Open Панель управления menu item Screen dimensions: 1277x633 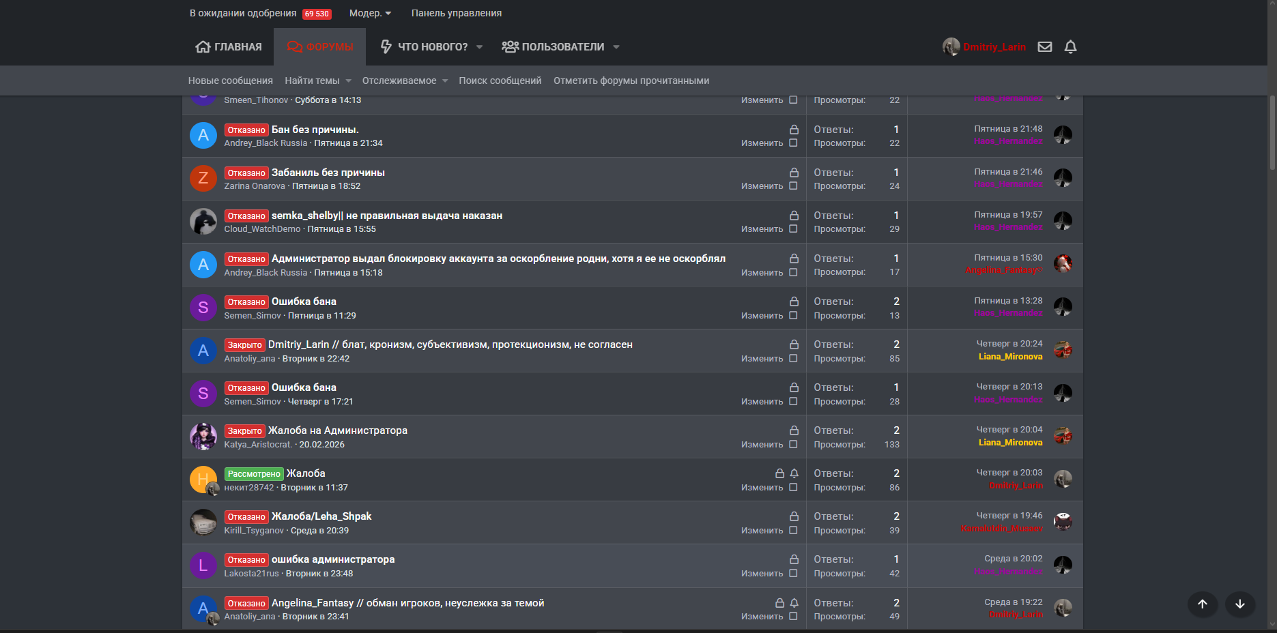coord(456,14)
